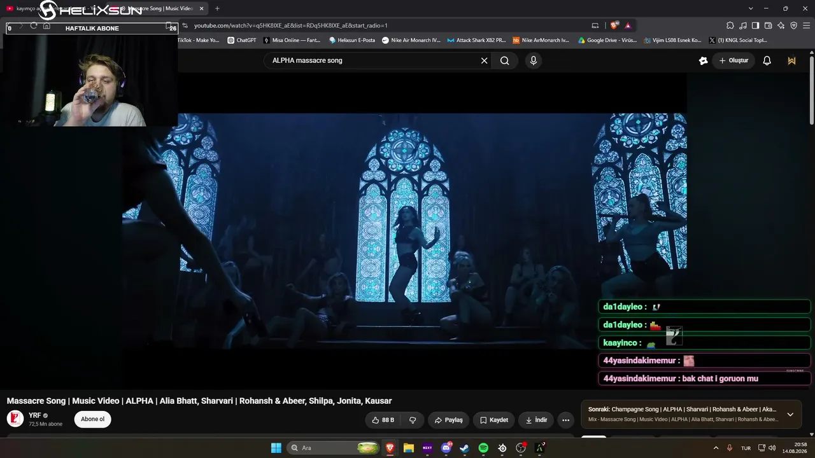Image resolution: width=815 pixels, height=458 pixels.
Task: Share the video using Paylaş
Action: 448,420
